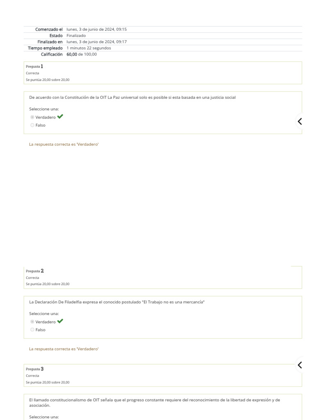This screenshot has width=315, height=420.
Task: Select Falso radio button in question 1
Action: 32,126
